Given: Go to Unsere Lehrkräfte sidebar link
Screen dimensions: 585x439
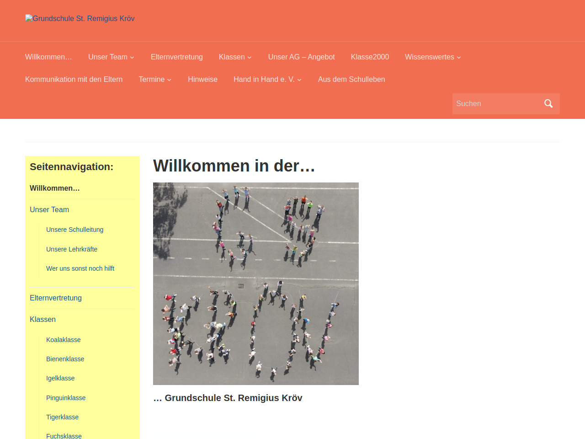Looking at the screenshot, I should click(72, 249).
